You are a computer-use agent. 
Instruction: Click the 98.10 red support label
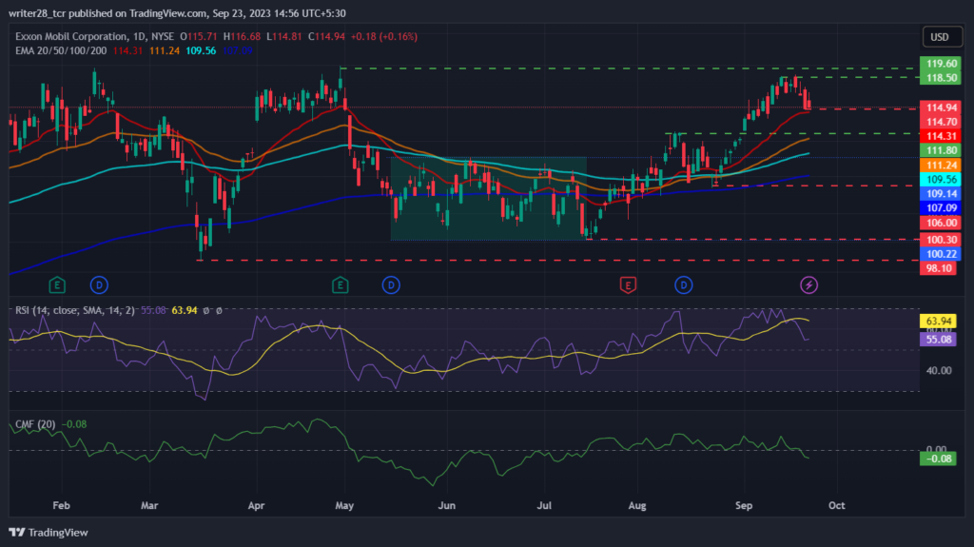coord(938,268)
